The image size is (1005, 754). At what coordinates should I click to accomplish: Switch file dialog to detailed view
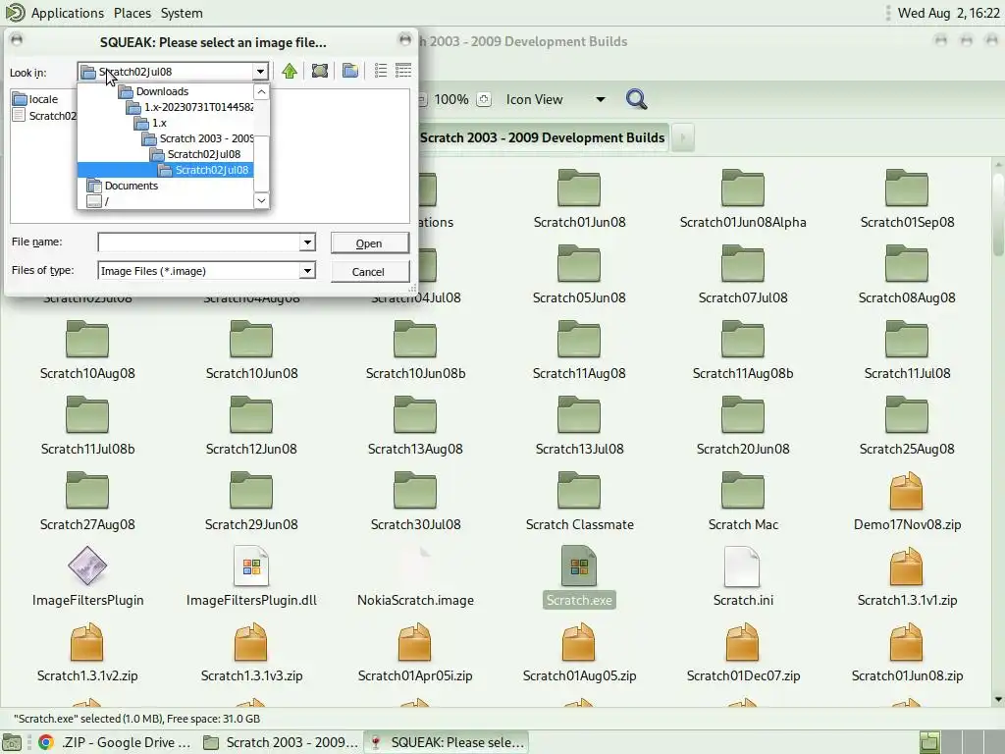click(403, 71)
